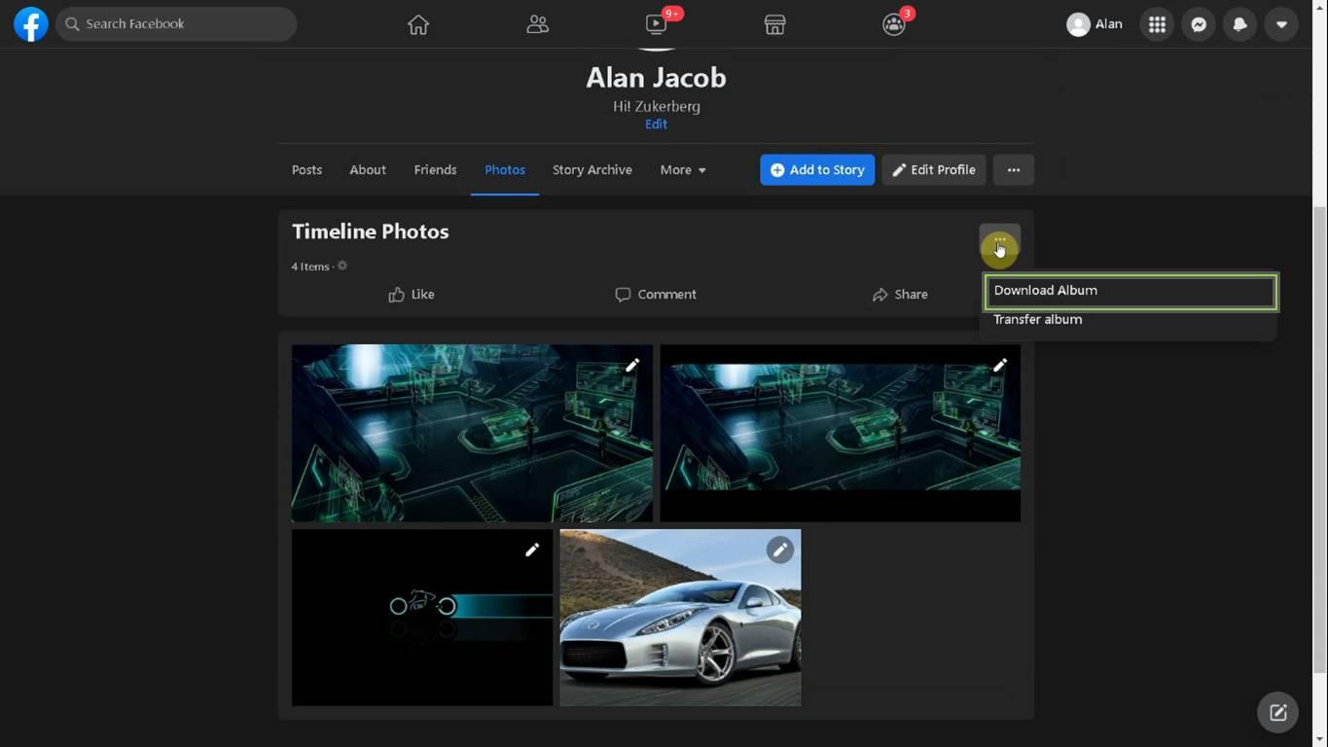Edit the light cycle photo

click(532, 551)
